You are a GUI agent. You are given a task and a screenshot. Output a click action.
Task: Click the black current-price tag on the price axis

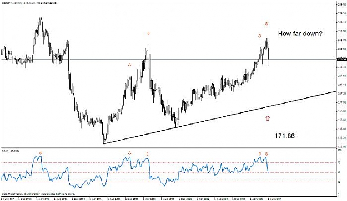341,59
